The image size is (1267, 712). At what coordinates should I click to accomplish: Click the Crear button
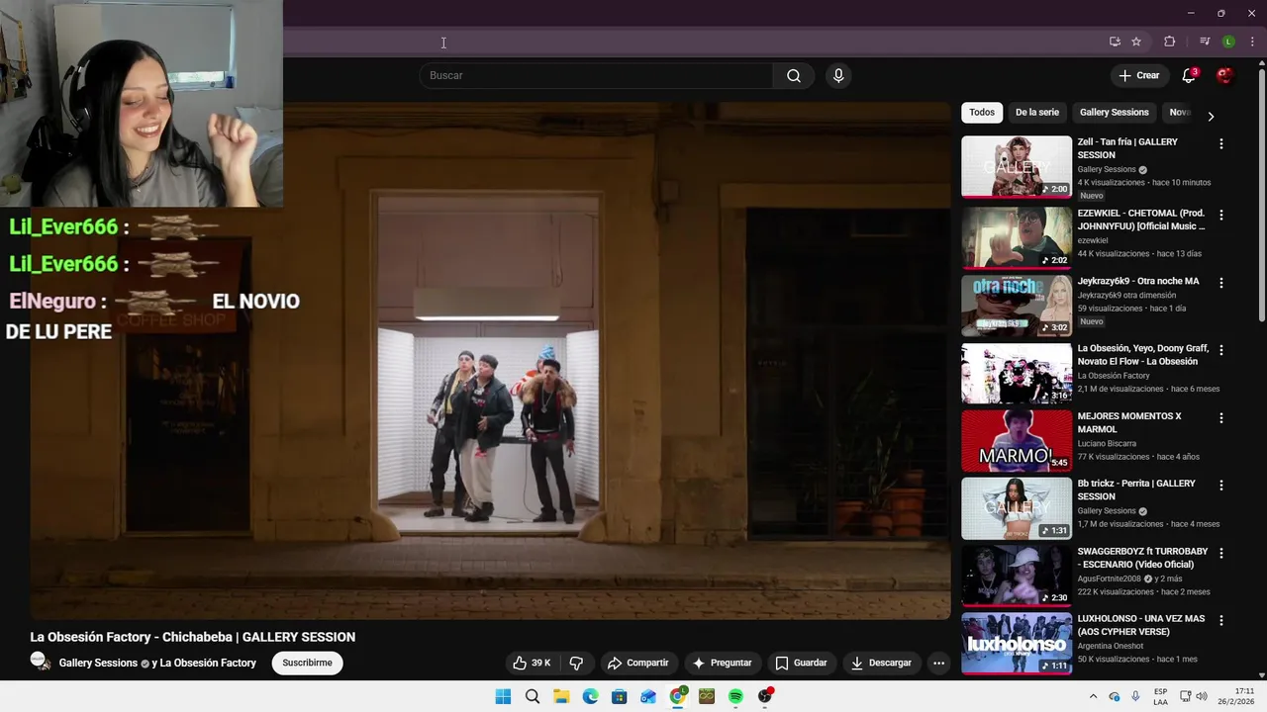point(1138,76)
